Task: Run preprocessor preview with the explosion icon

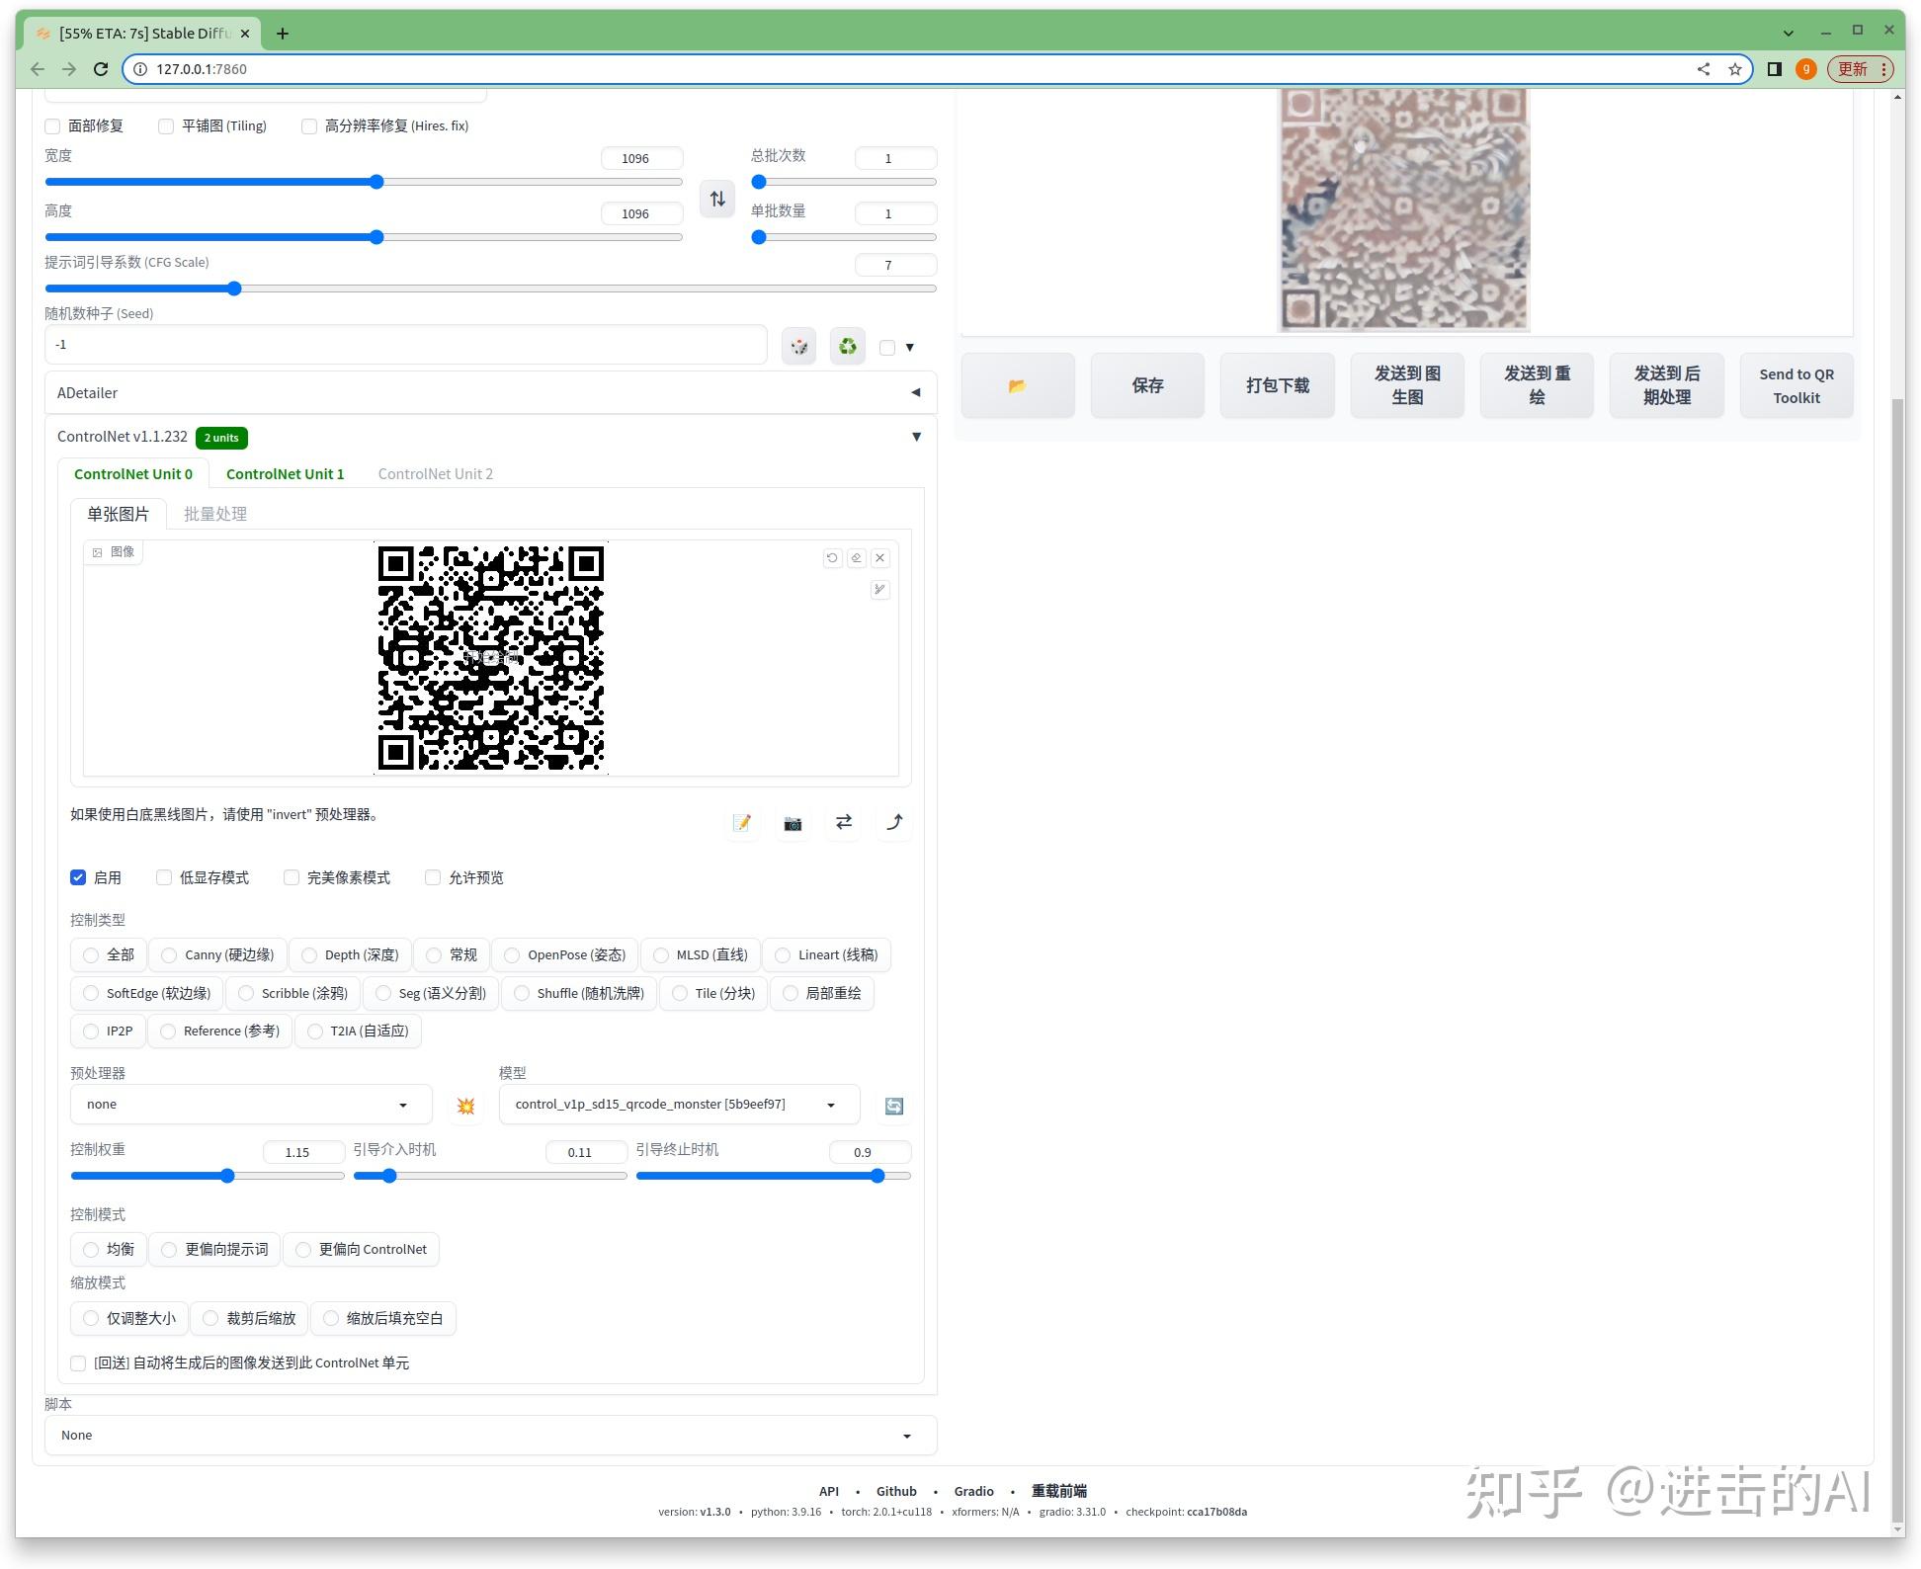Action: (x=465, y=1105)
